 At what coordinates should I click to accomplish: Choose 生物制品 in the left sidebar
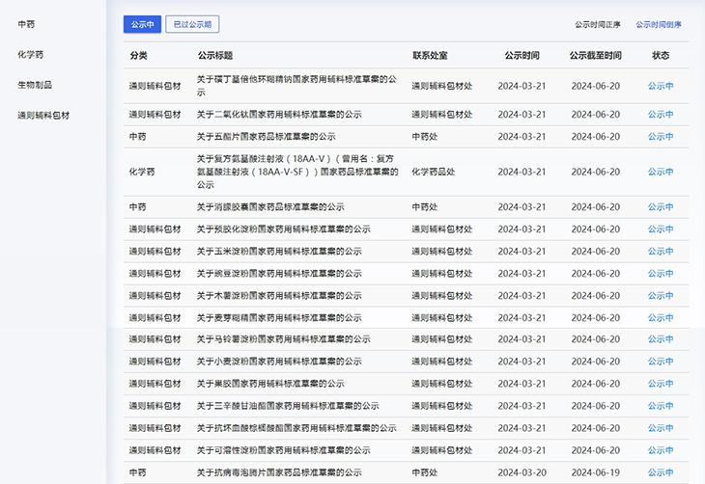(x=35, y=85)
